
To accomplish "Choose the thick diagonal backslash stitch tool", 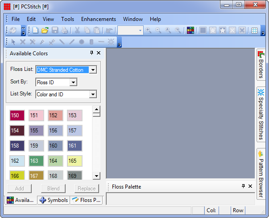I will (x=62, y=41).
